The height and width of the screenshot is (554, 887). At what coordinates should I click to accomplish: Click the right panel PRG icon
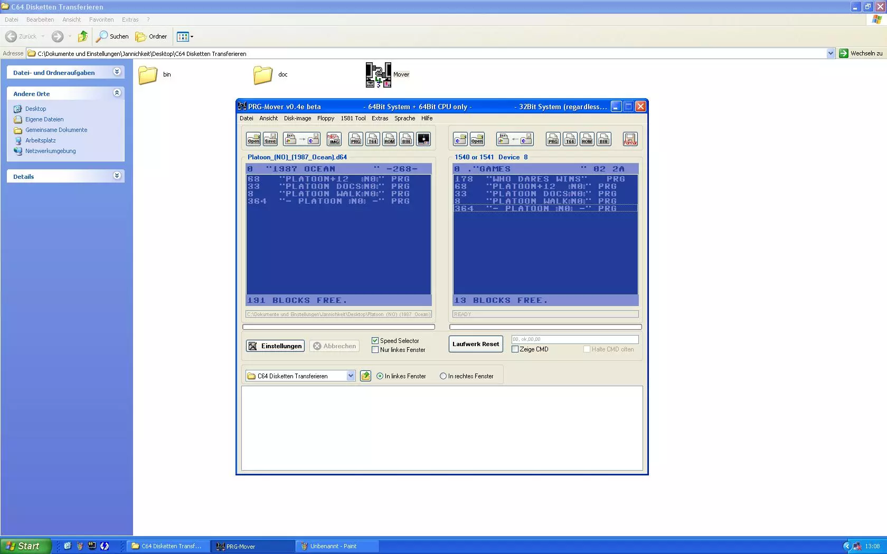point(553,139)
